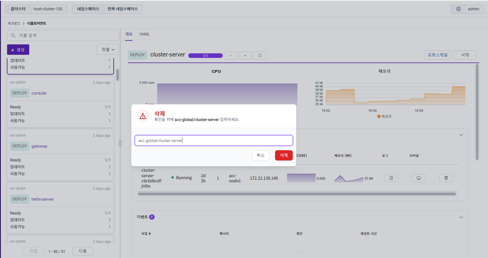Viewport: 488px width, 258px height.
Task: Click the pod IP 172.32.139.149
Action: coord(264,178)
